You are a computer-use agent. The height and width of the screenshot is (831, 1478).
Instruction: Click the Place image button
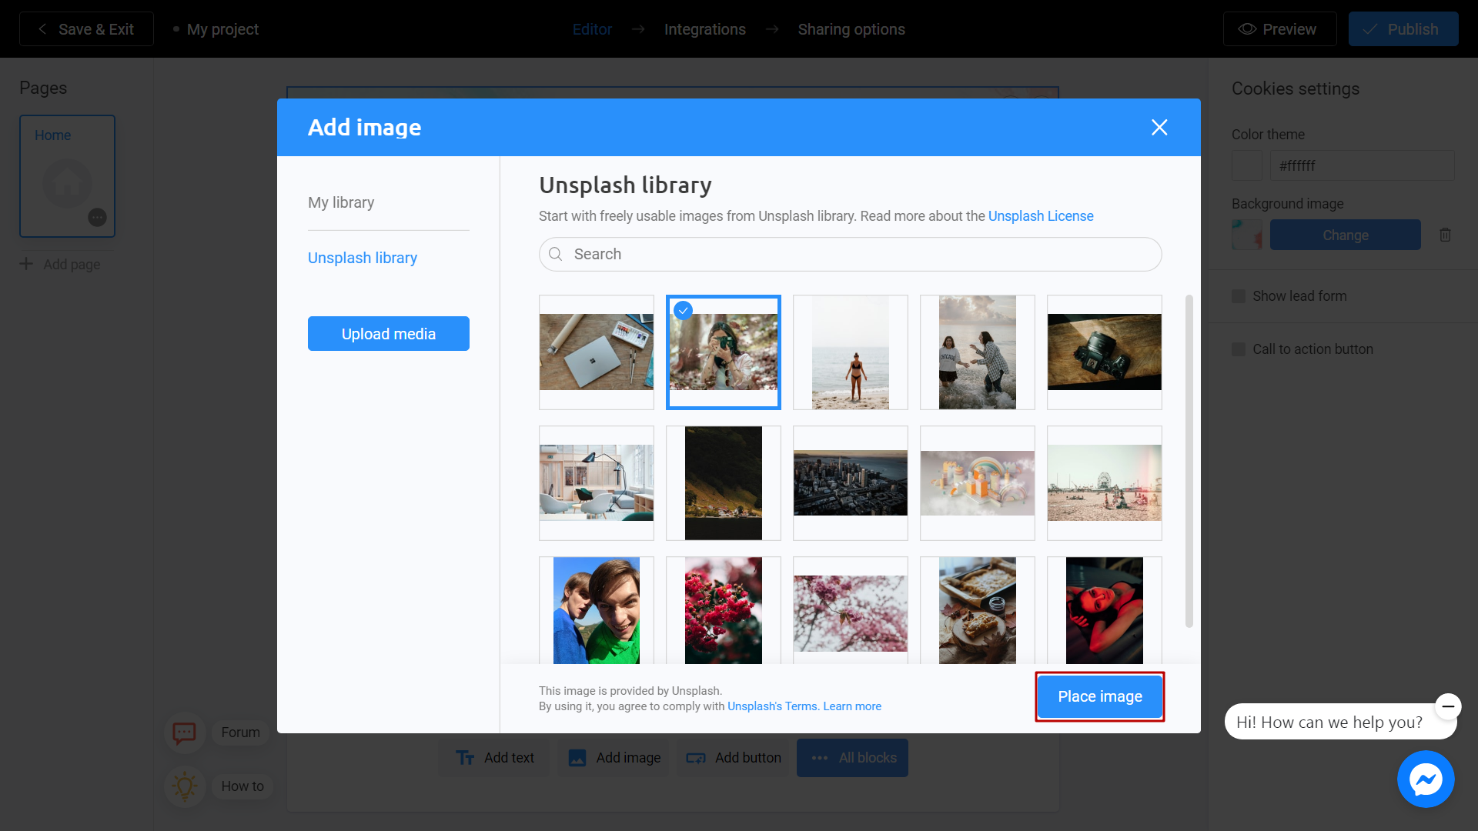coord(1099,696)
